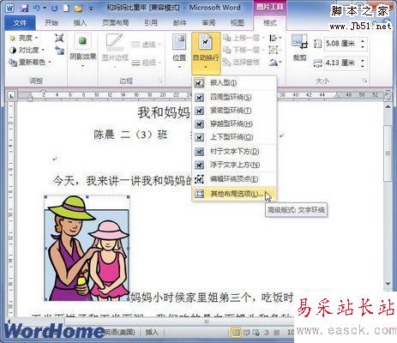Click the width field showing 4.13 厘米
397x343 pixels.
pos(342,63)
